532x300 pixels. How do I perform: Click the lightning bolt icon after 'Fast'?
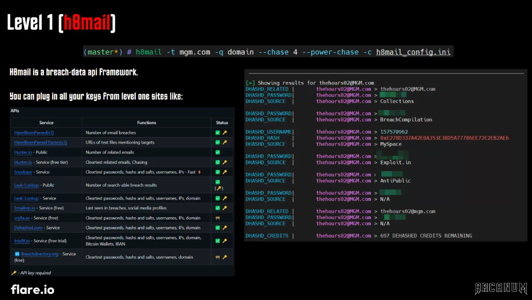point(200,172)
